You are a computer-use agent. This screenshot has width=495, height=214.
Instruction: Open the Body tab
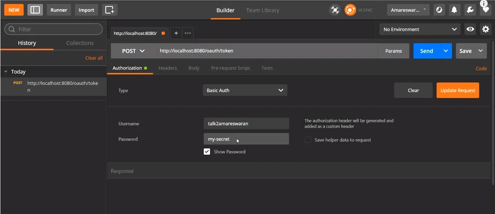click(194, 68)
